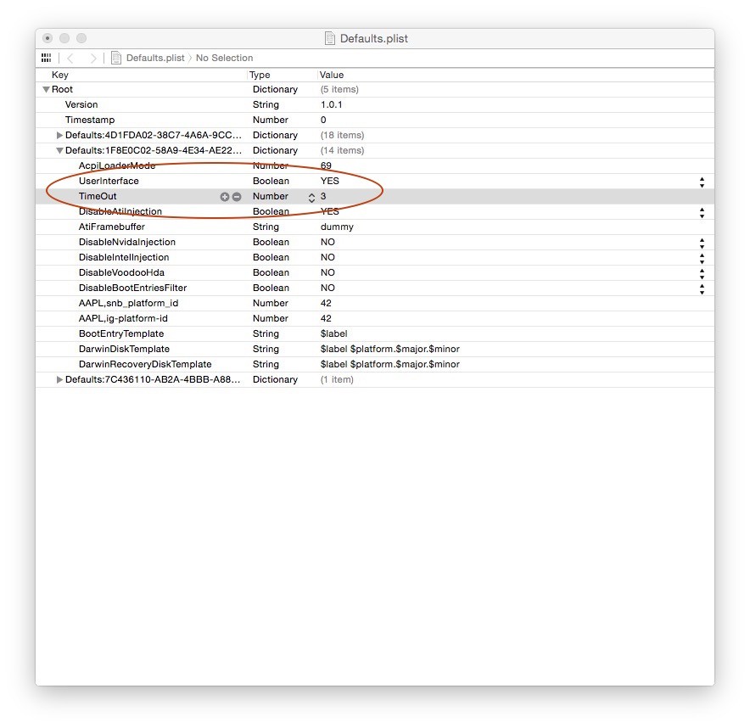The image size is (750, 728).
Task: Open the UserInterface boolean value popup
Action: coord(702,182)
